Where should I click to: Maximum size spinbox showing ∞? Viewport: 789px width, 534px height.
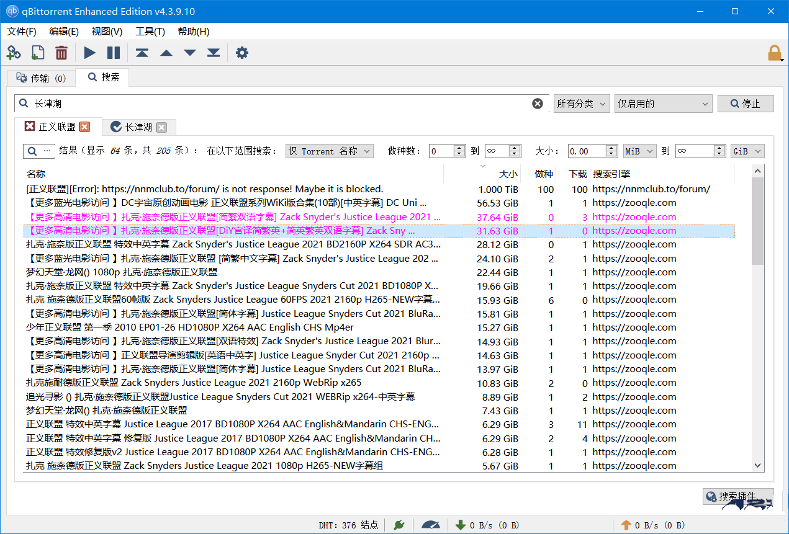(700, 151)
